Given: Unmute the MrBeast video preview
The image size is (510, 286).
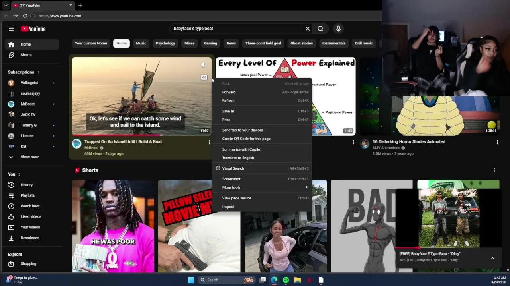Looking at the screenshot, I should [204, 65].
